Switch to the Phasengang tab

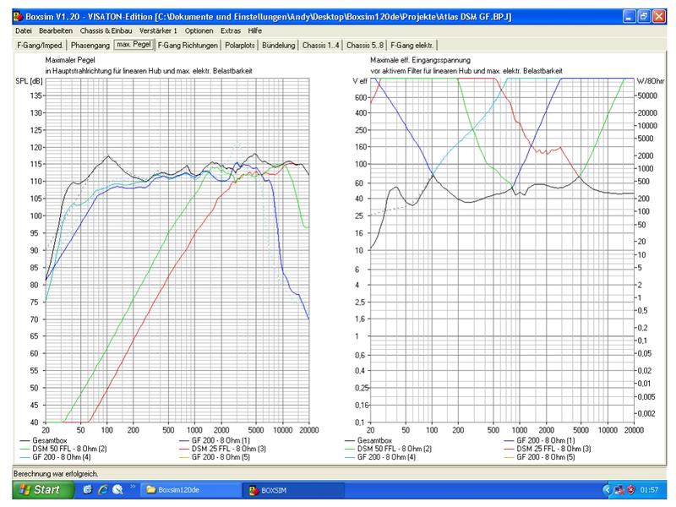tap(90, 44)
